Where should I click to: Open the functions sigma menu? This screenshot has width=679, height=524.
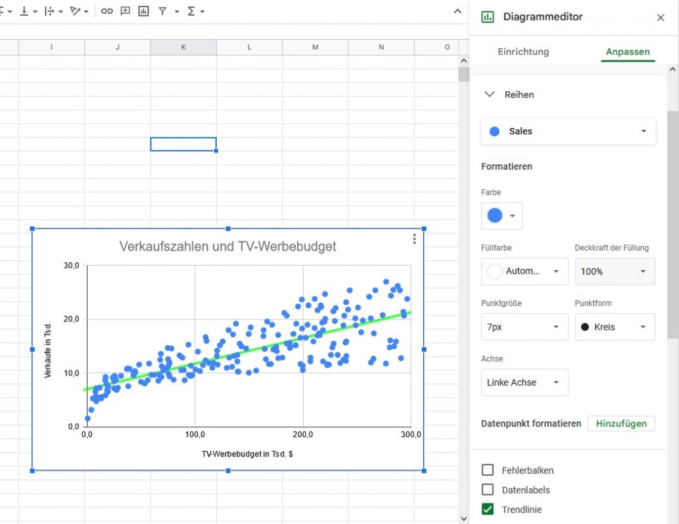192,11
